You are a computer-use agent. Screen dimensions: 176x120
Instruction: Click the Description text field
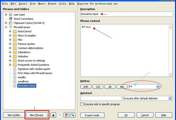point(126,14)
